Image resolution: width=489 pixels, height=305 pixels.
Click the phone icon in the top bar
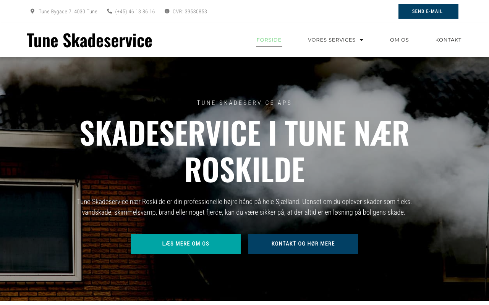[x=110, y=11]
